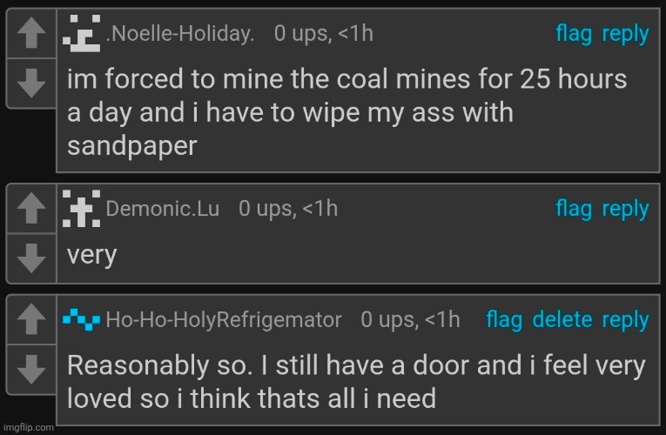Open Demonic.Lu username profile

click(163, 209)
